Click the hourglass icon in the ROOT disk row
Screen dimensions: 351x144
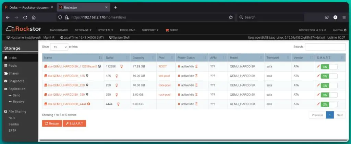tap(196, 66)
